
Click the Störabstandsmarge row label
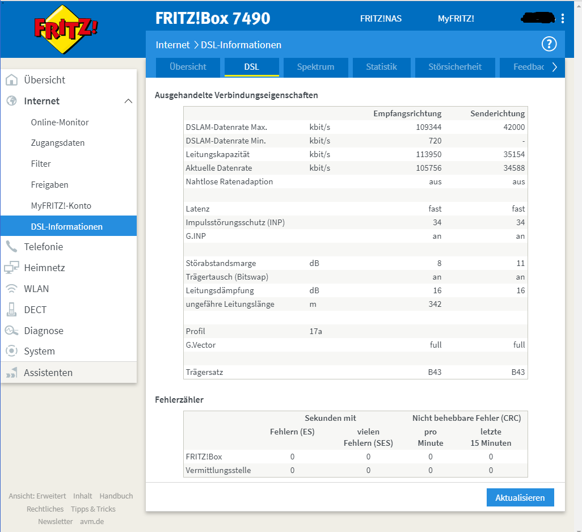pyautogui.click(x=221, y=263)
